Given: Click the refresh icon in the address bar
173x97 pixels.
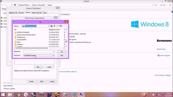Looking at the screenshot, I should [156, 5].
